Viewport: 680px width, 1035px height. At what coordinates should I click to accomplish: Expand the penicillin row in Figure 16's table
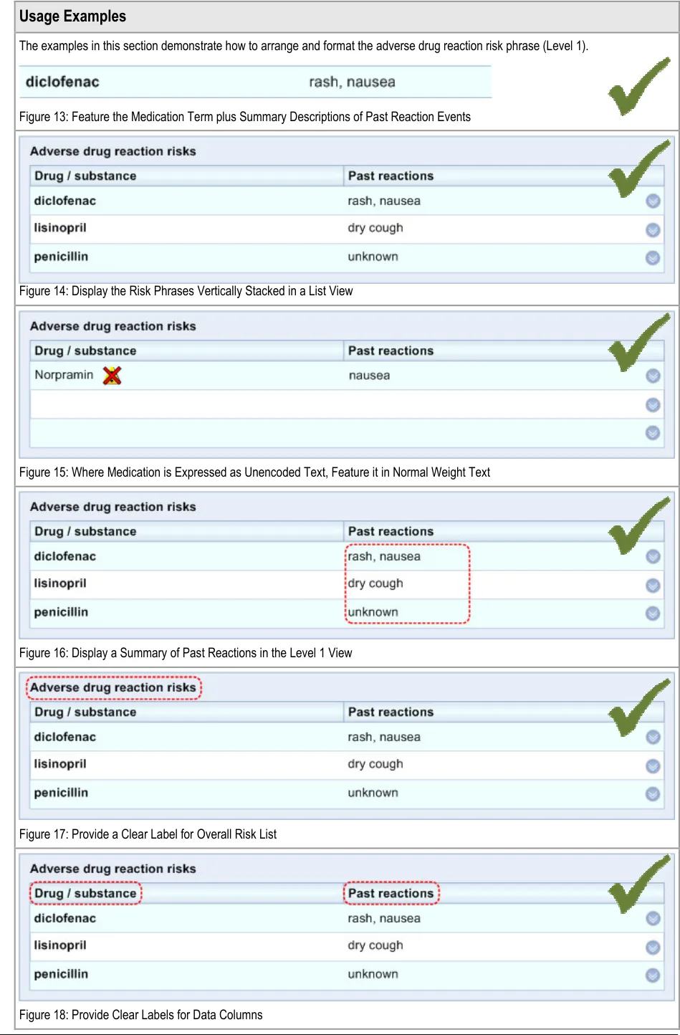[653, 614]
